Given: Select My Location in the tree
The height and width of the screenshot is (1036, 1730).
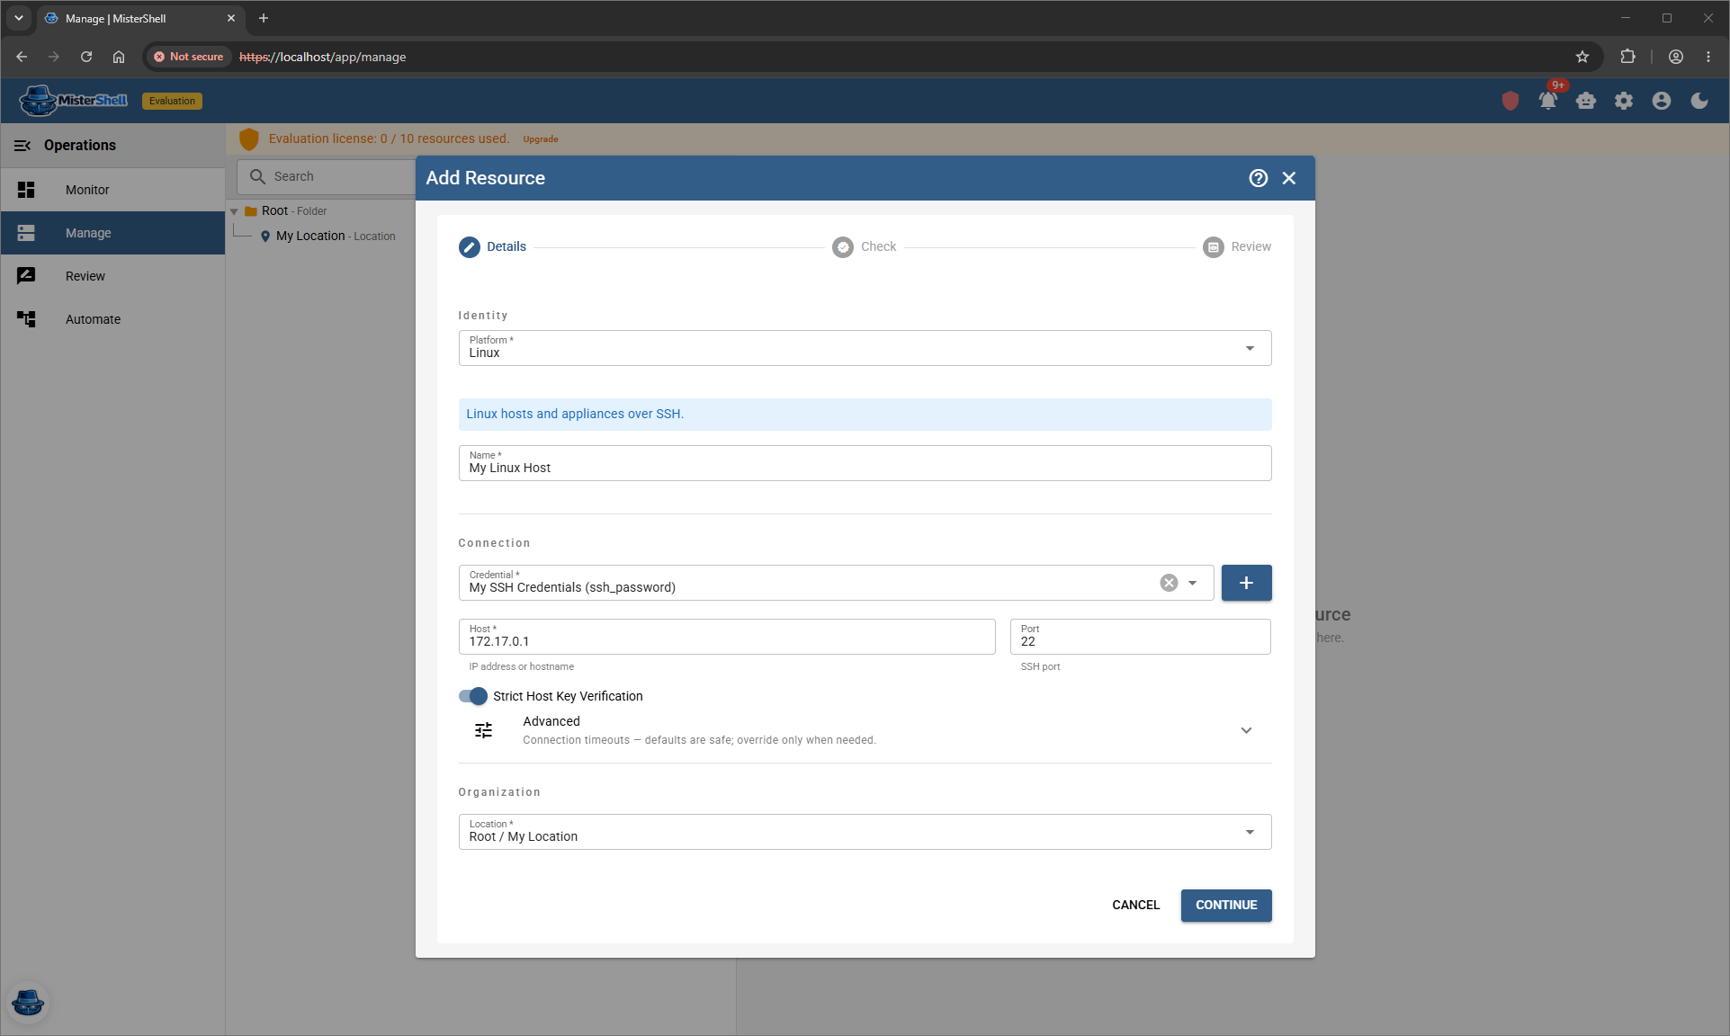Looking at the screenshot, I should pos(310,237).
